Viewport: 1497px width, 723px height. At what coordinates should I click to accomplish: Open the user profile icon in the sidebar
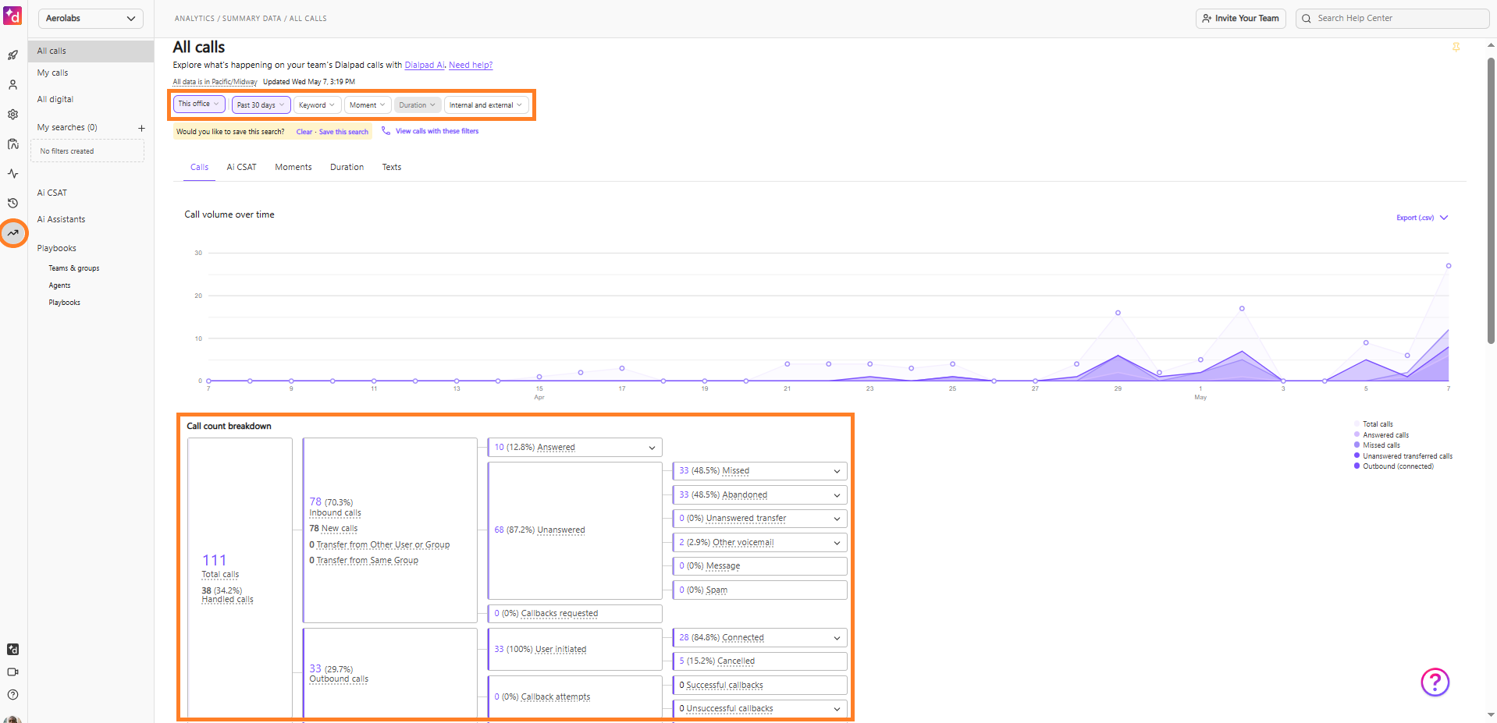[12, 85]
